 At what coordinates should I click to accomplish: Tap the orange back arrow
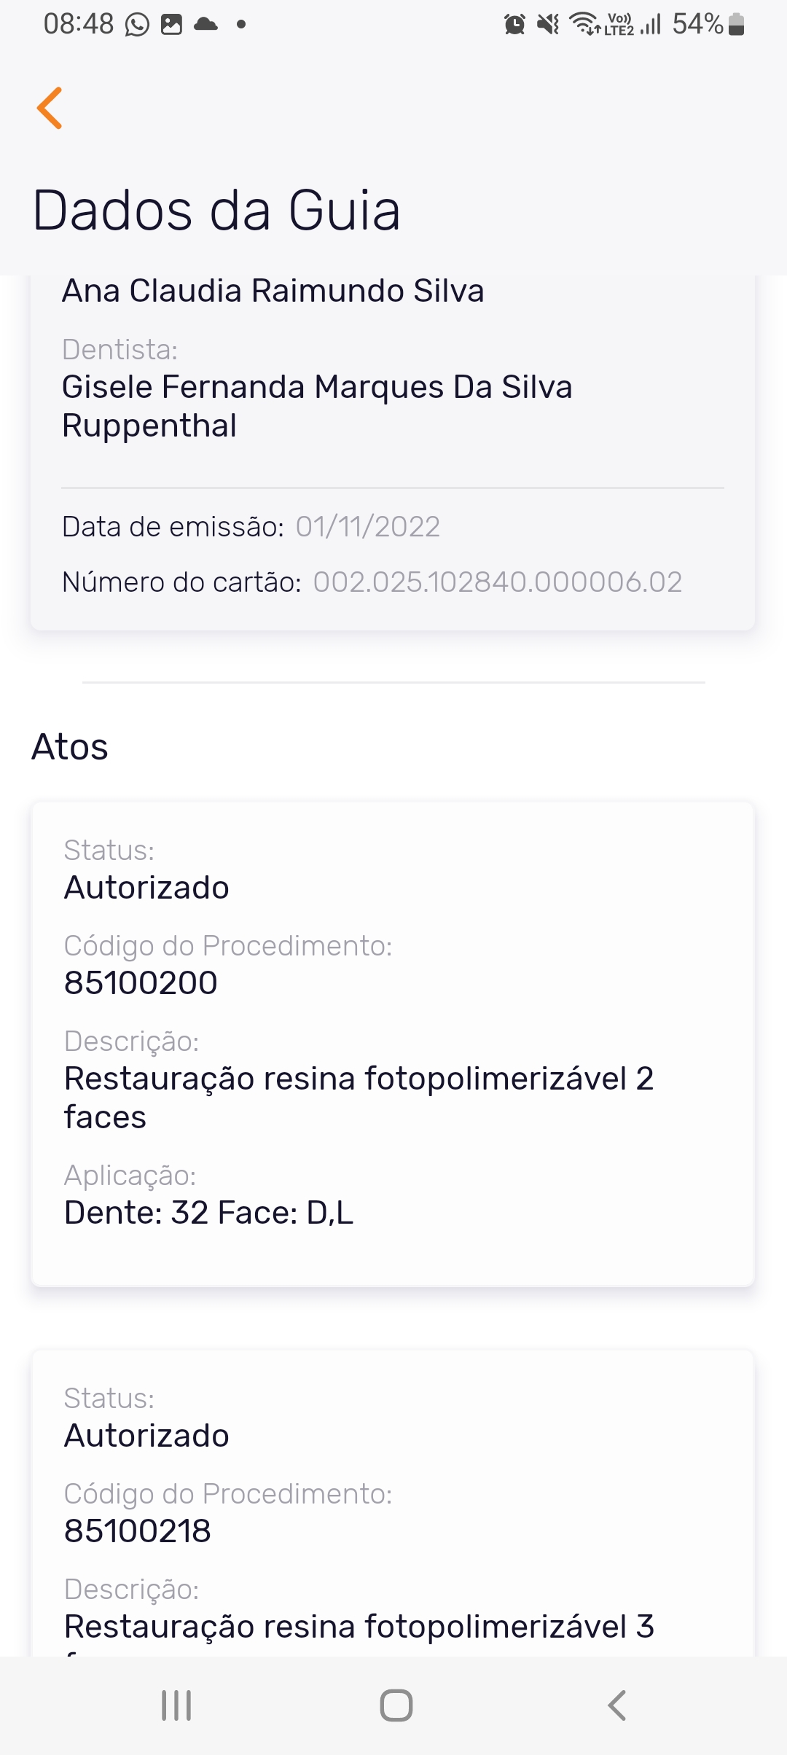click(50, 108)
